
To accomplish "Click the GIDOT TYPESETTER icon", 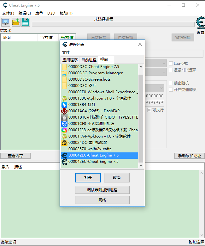I will (64, 117).
